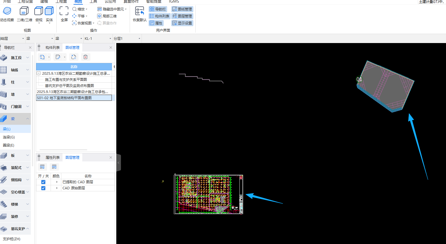Viewport: 446px width, 244px height.
Task: Enter 全屏 fullscreen mode
Action: point(64,14)
